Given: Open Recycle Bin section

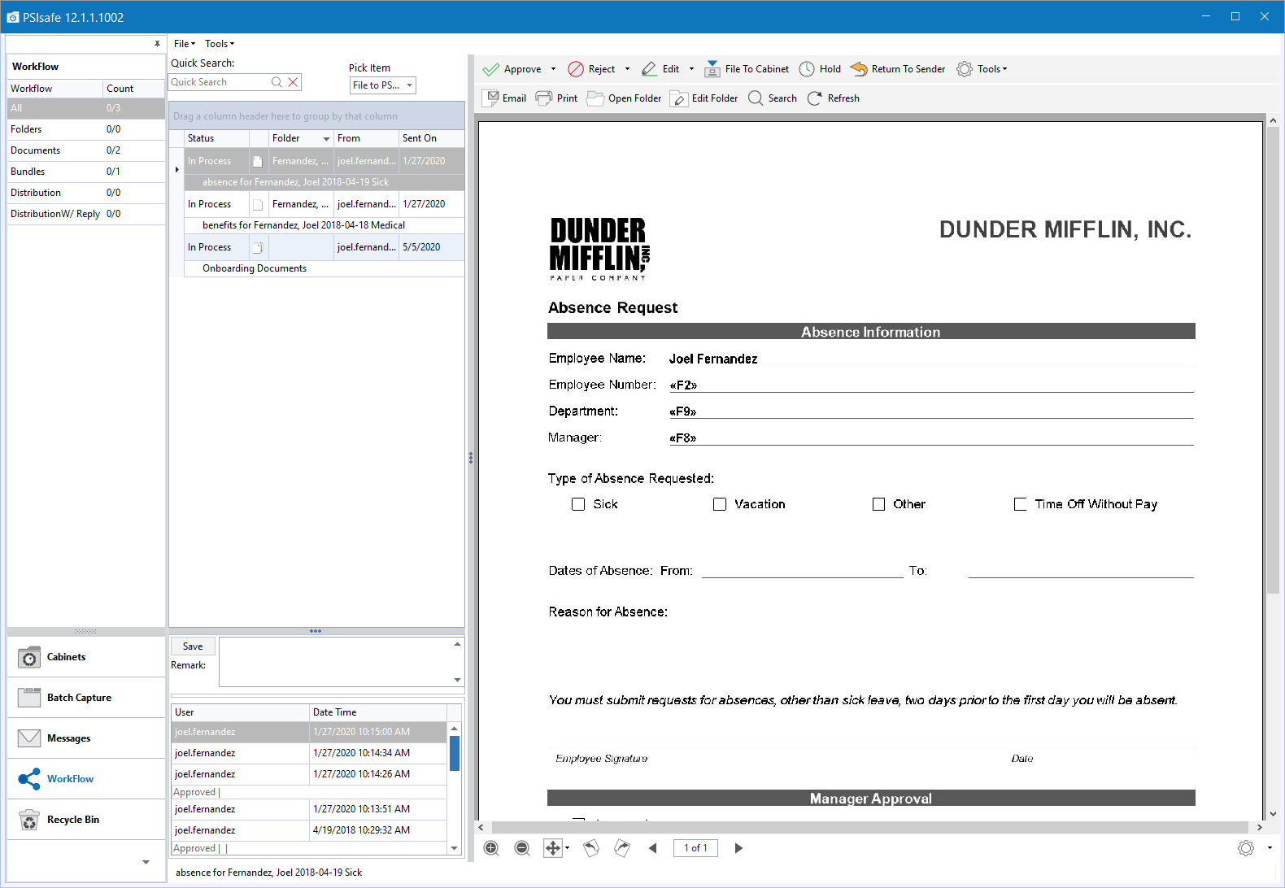Looking at the screenshot, I should (86, 820).
